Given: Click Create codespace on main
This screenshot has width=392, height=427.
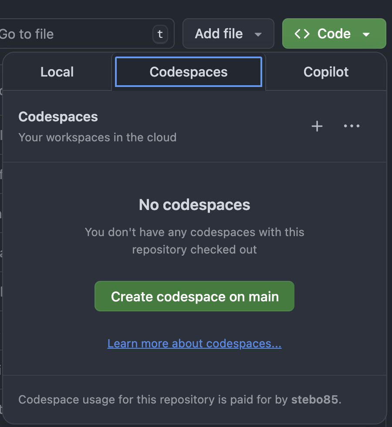Looking at the screenshot, I should pos(194,296).
